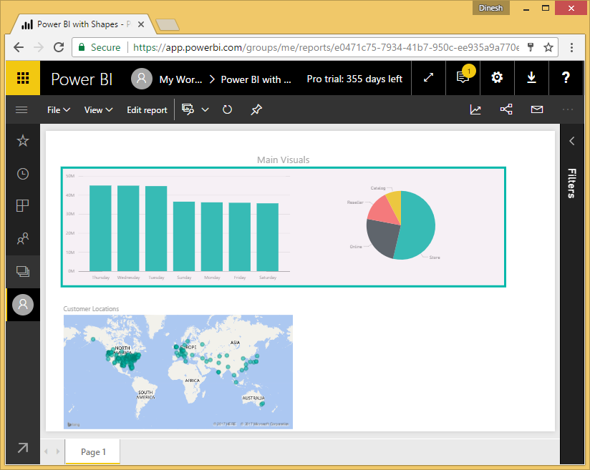Screen dimensions: 590x470
Task: Open Power BI settings gear
Action: [x=497, y=78]
